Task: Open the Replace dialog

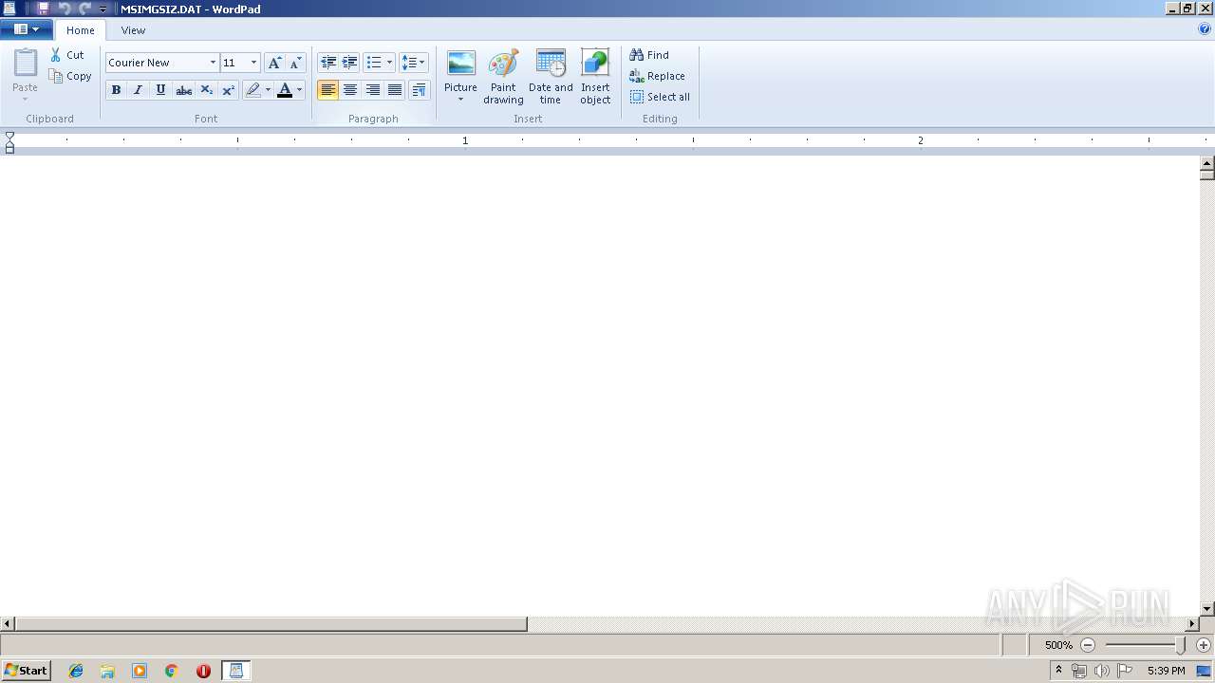Action: (657, 76)
